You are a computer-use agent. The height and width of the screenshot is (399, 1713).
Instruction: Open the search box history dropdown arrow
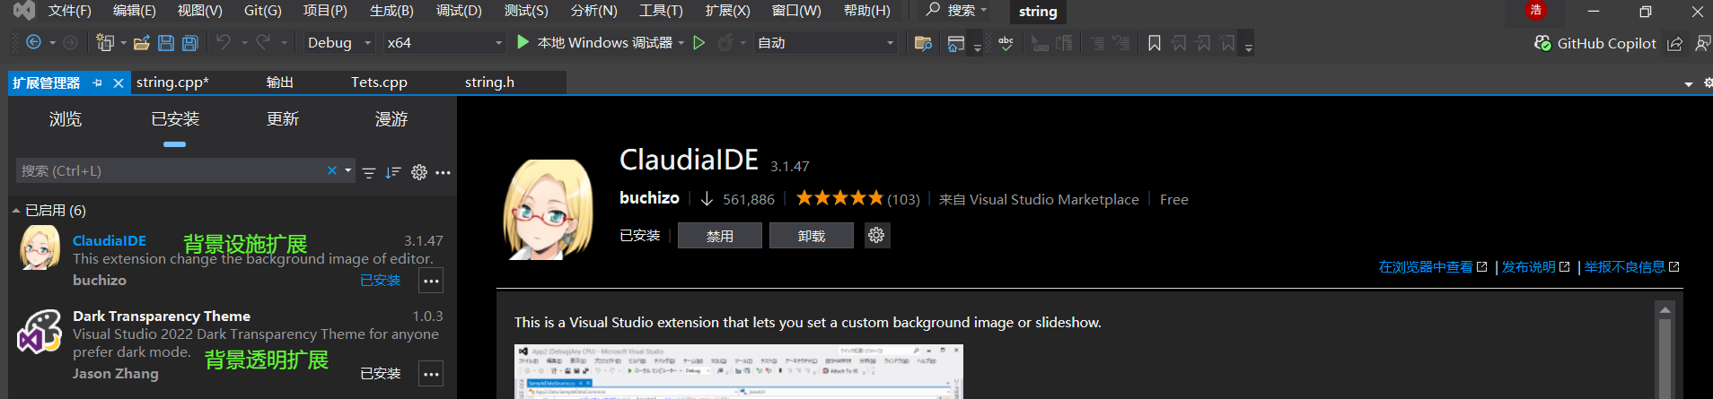coord(348,170)
